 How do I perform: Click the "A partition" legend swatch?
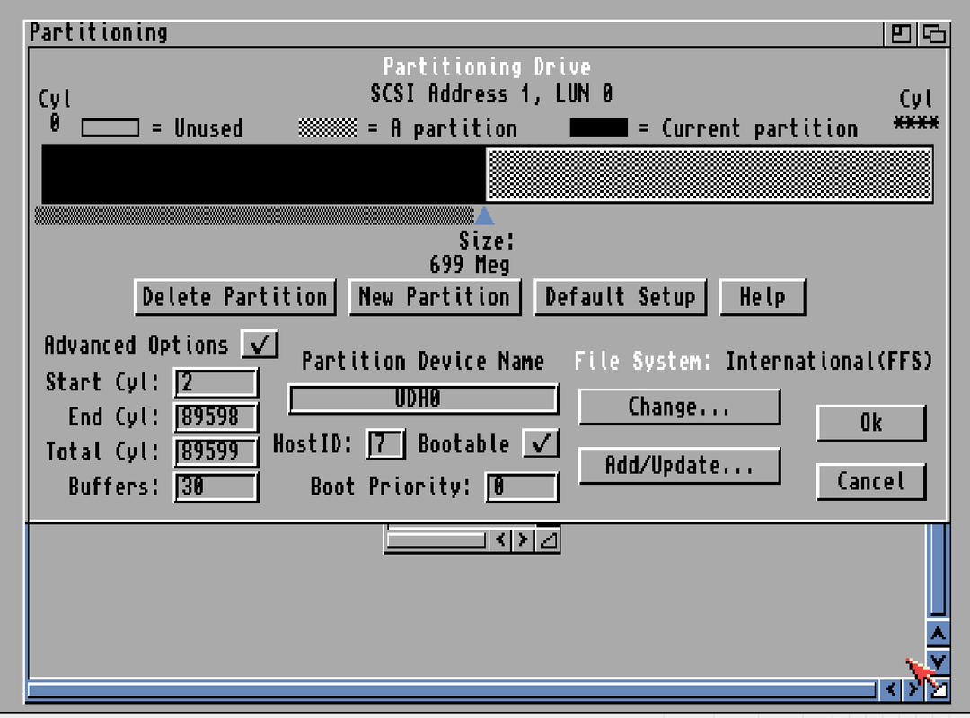click(x=328, y=128)
